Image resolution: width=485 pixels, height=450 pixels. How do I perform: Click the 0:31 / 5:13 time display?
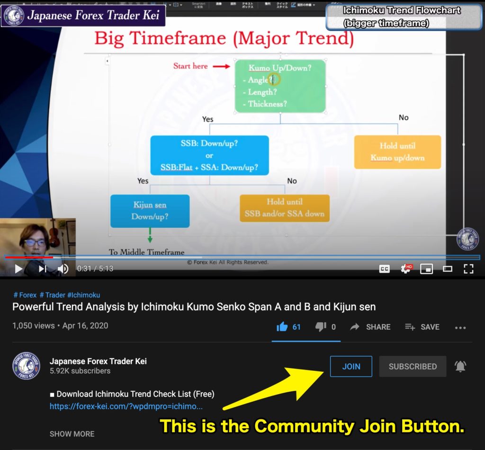[x=95, y=269]
